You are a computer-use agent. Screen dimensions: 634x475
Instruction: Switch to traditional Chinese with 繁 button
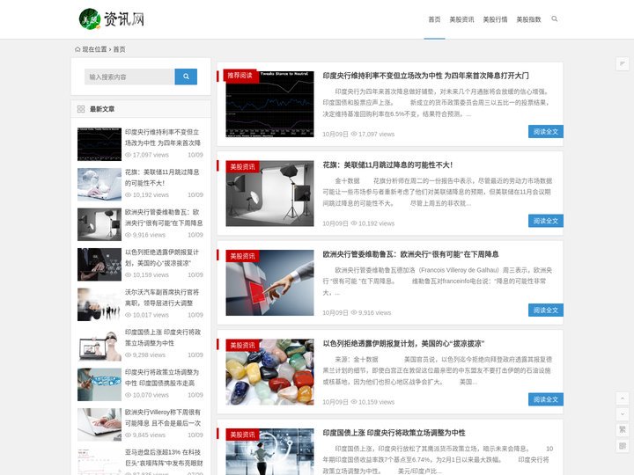(623, 430)
